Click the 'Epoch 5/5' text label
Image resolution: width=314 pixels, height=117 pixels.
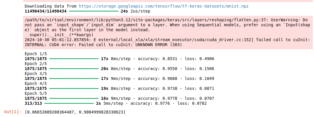click(x=36, y=94)
